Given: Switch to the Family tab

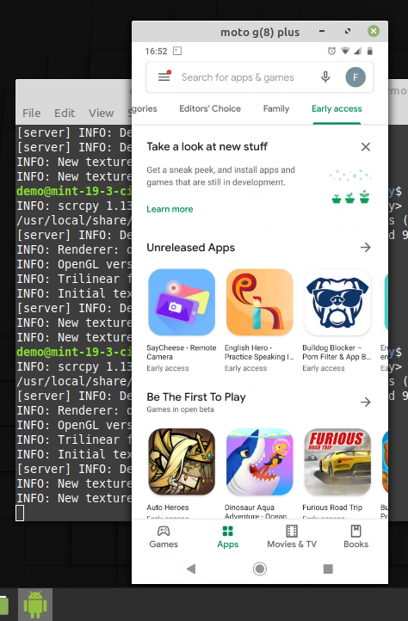Looking at the screenshot, I should 276,108.
